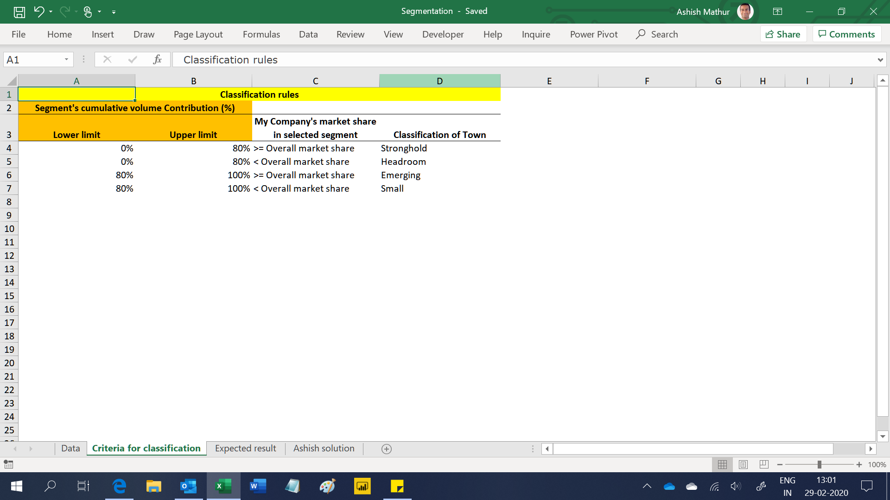The height and width of the screenshot is (500, 890).
Task: Switch to the Draw ribbon tab
Action: coord(144,34)
